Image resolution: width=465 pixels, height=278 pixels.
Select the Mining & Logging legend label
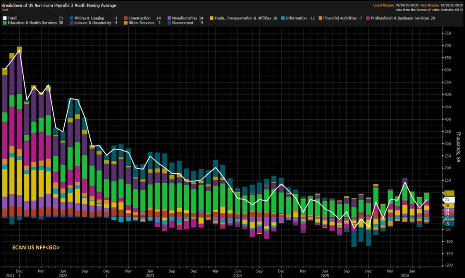[x=90, y=18]
